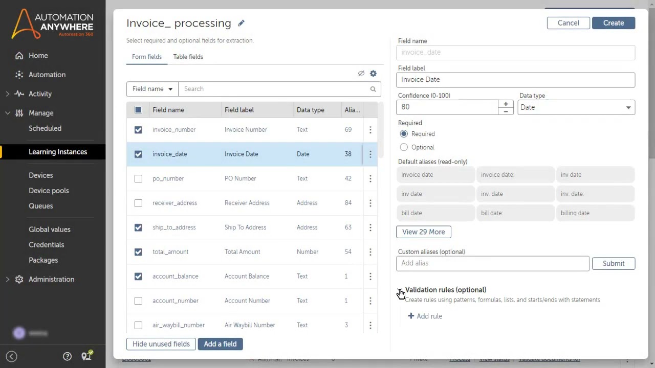Open the po_number row kebab menu
The width and height of the screenshot is (655, 368).
point(370,179)
